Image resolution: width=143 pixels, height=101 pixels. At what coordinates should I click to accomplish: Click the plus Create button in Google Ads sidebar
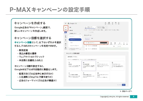(x=66, y=28)
